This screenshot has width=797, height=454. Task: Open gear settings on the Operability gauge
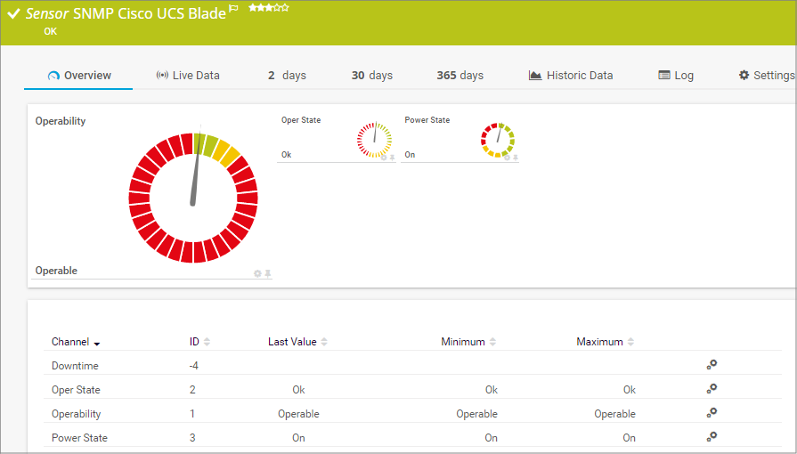257,273
